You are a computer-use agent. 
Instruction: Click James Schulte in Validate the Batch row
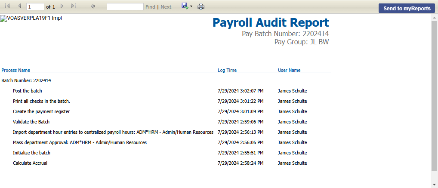(293, 122)
